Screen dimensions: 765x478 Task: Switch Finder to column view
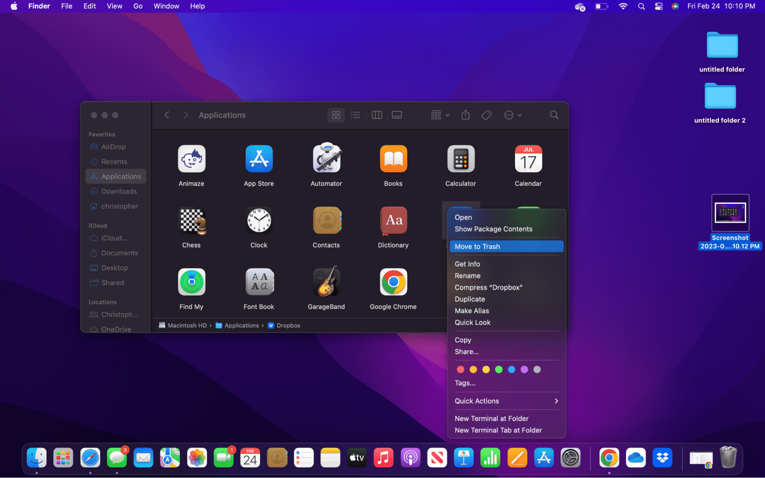tap(377, 115)
